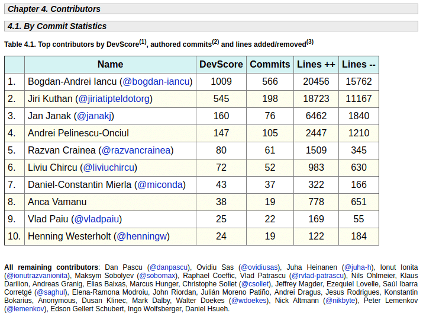
Task: Open the @saghul profile link
Action: pos(52,292)
